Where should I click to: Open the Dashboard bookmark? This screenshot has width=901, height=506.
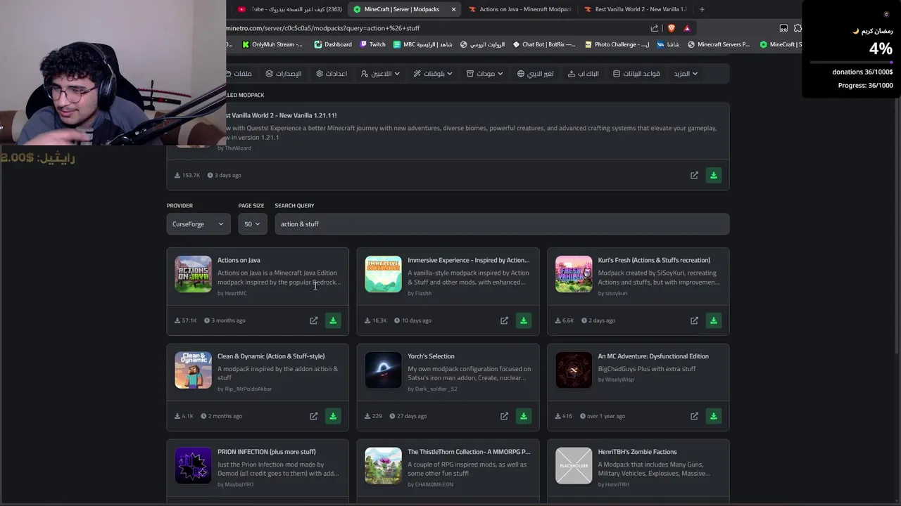[333, 44]
